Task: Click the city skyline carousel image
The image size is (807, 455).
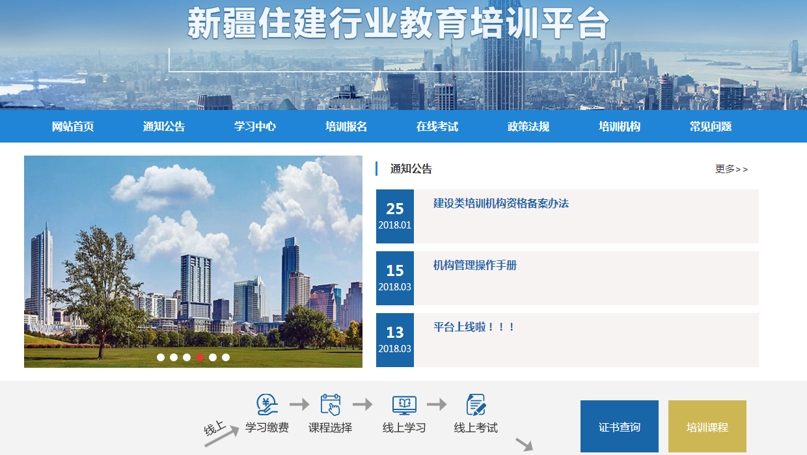Action: coord(193,260)
